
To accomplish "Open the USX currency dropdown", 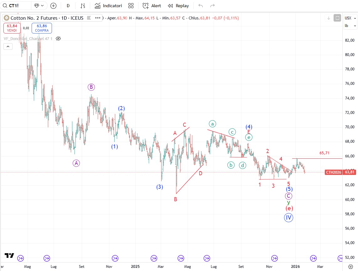I will pos(350,18).
